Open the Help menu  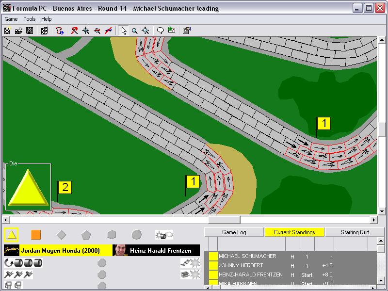pos(46,19)
